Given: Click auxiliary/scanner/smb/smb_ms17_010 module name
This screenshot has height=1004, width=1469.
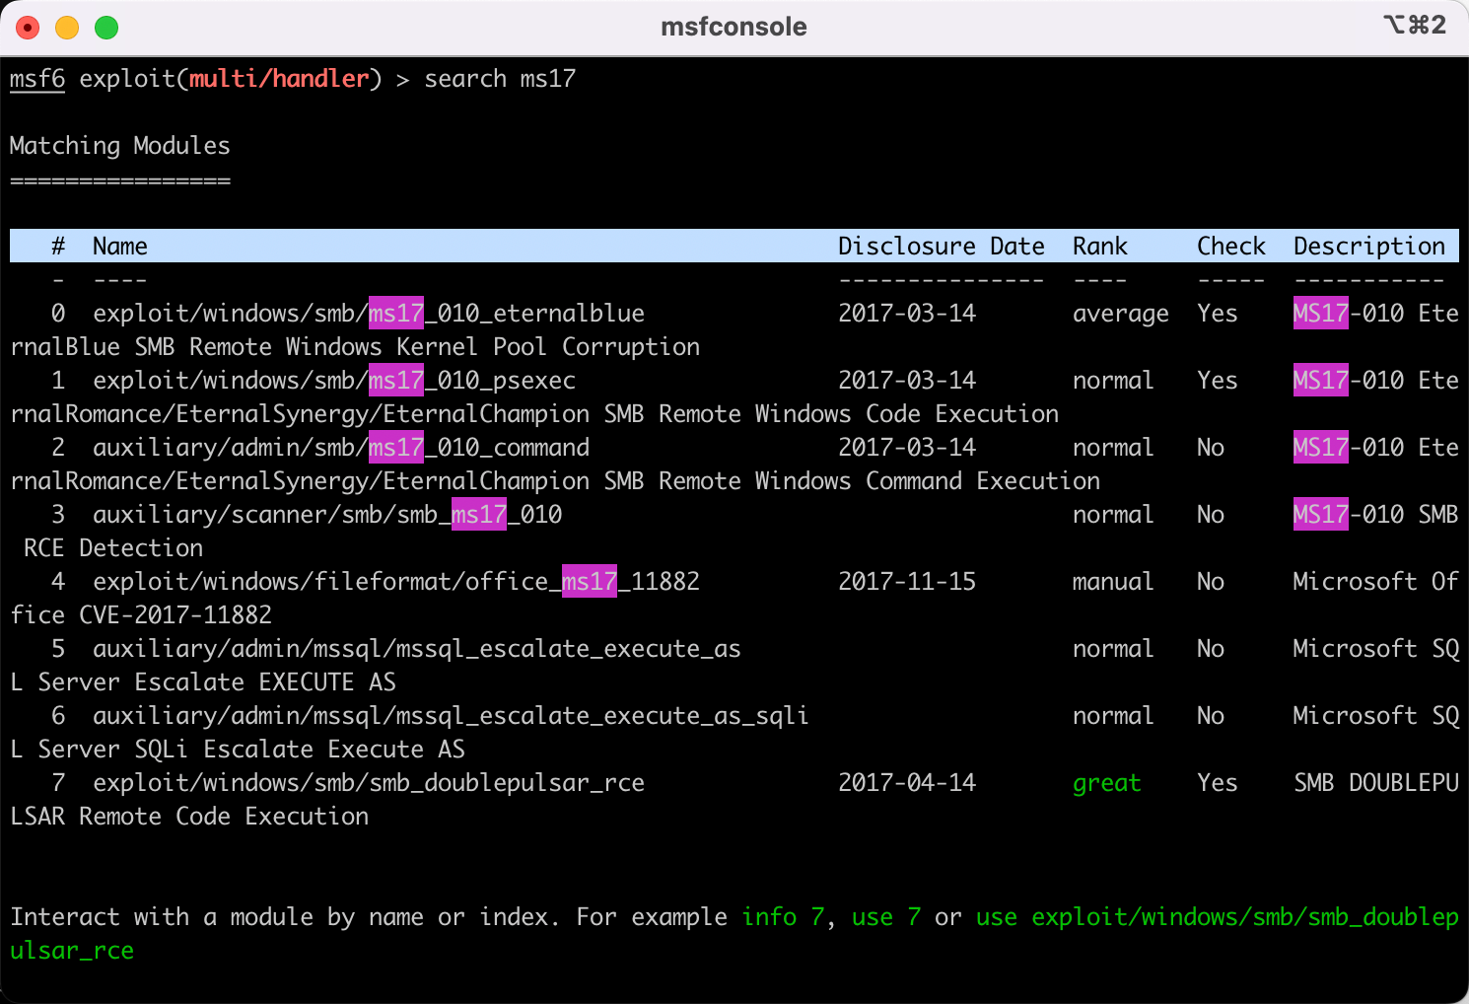Looking at the screenshot, I should (x=327, y=515).
